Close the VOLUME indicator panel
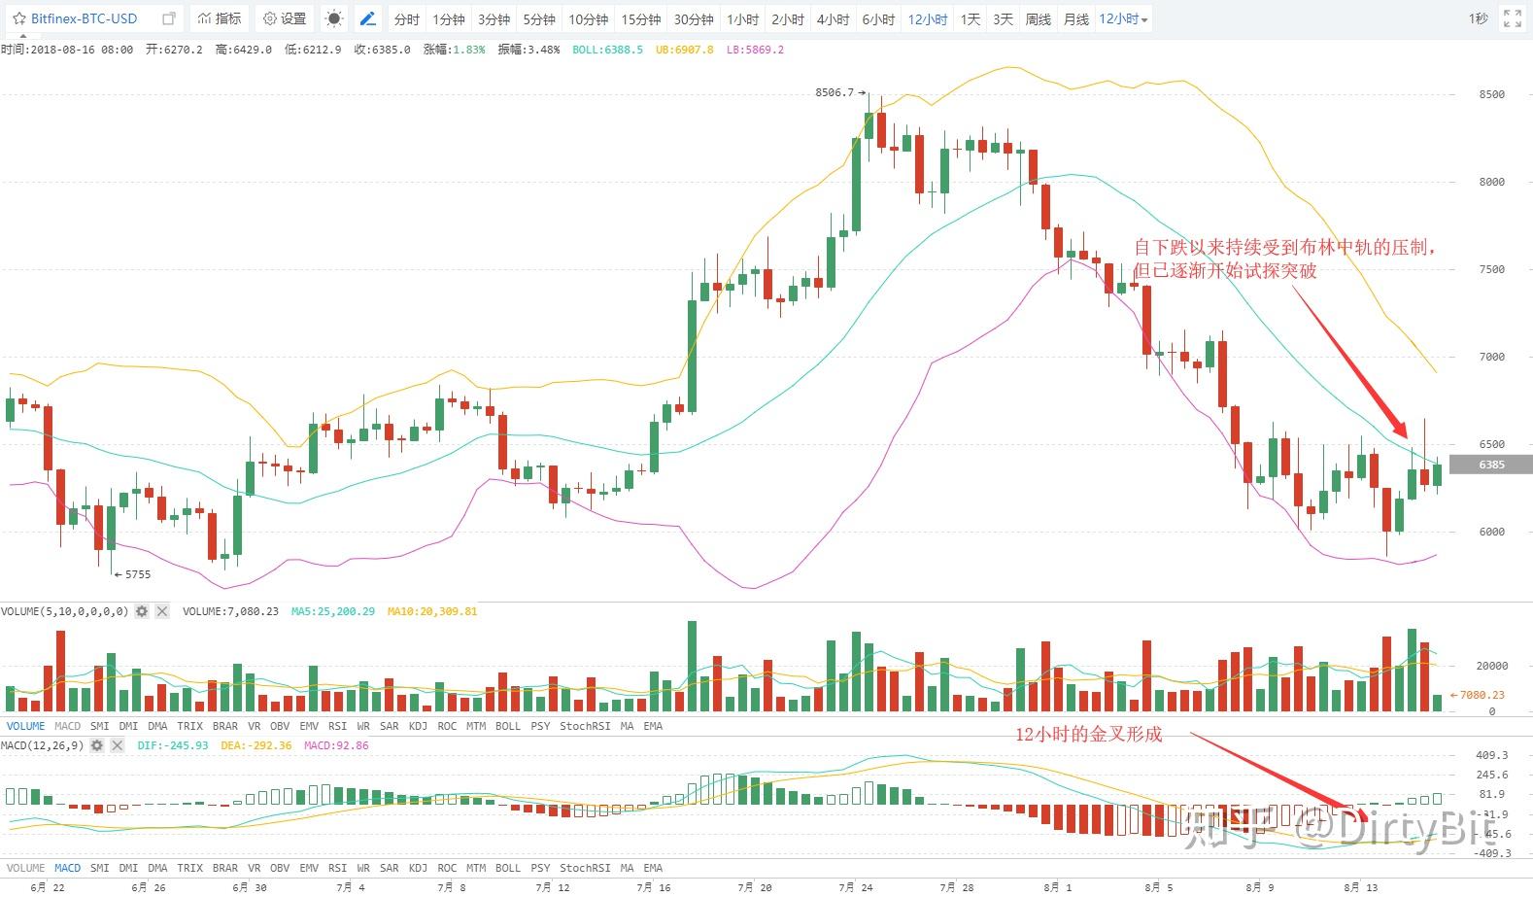 [162, 611]
